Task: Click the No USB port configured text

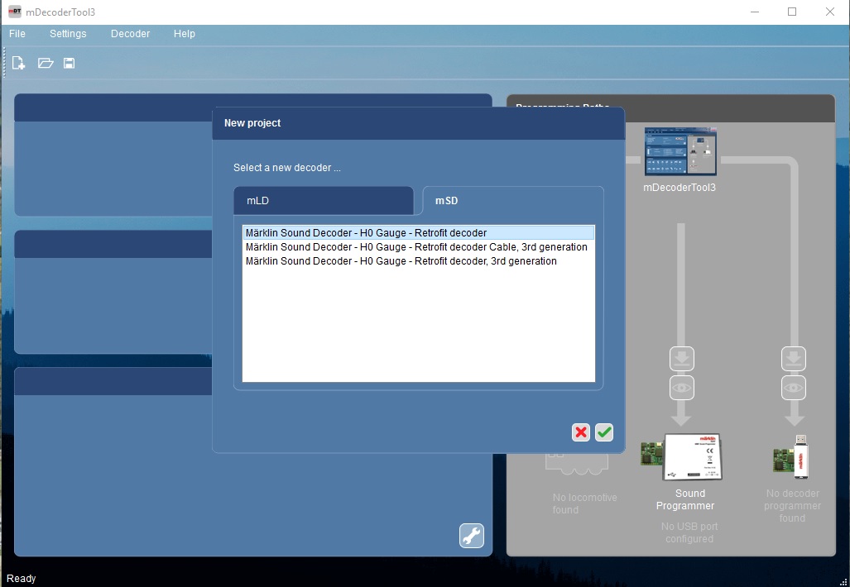Action: [689, 532]
